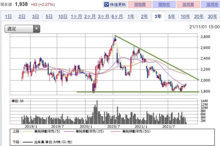Click the 単純移動平均(5) legend entry

[x=41, y=131]
